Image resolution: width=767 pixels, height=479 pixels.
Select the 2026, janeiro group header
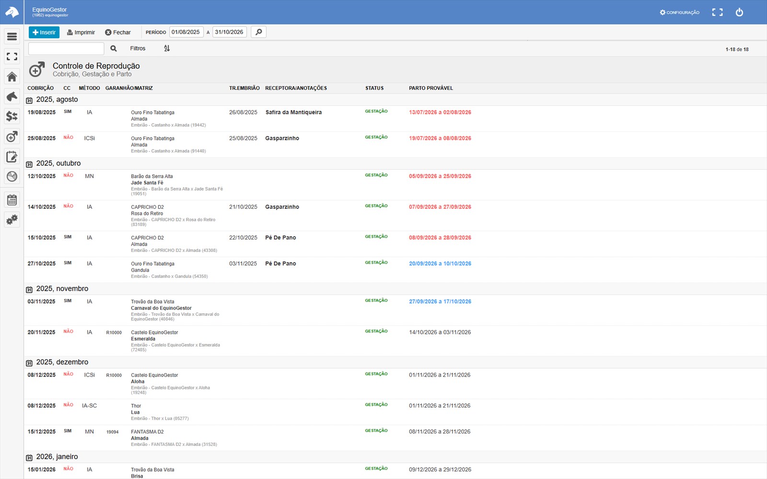pyautogui.click(x=395, y=457)
